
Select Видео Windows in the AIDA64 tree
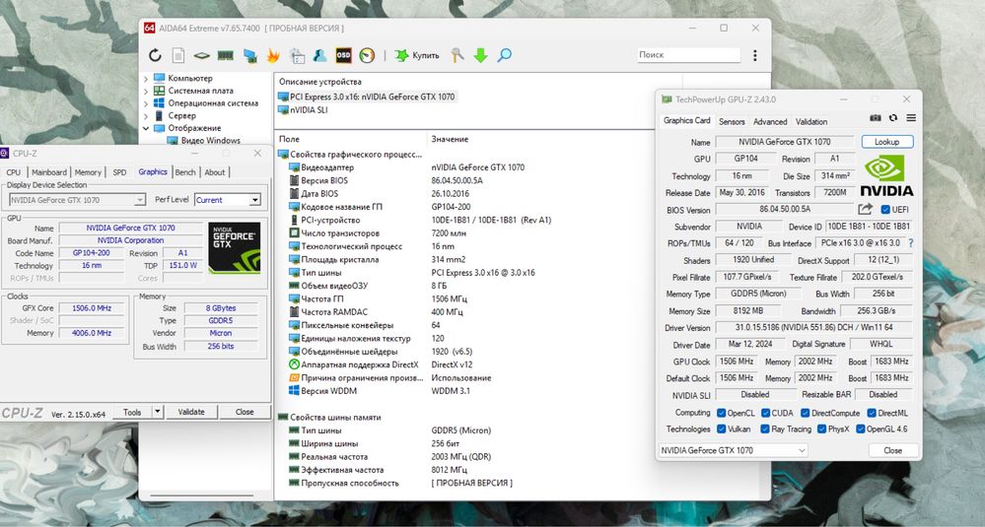click(x=205, y=141)
